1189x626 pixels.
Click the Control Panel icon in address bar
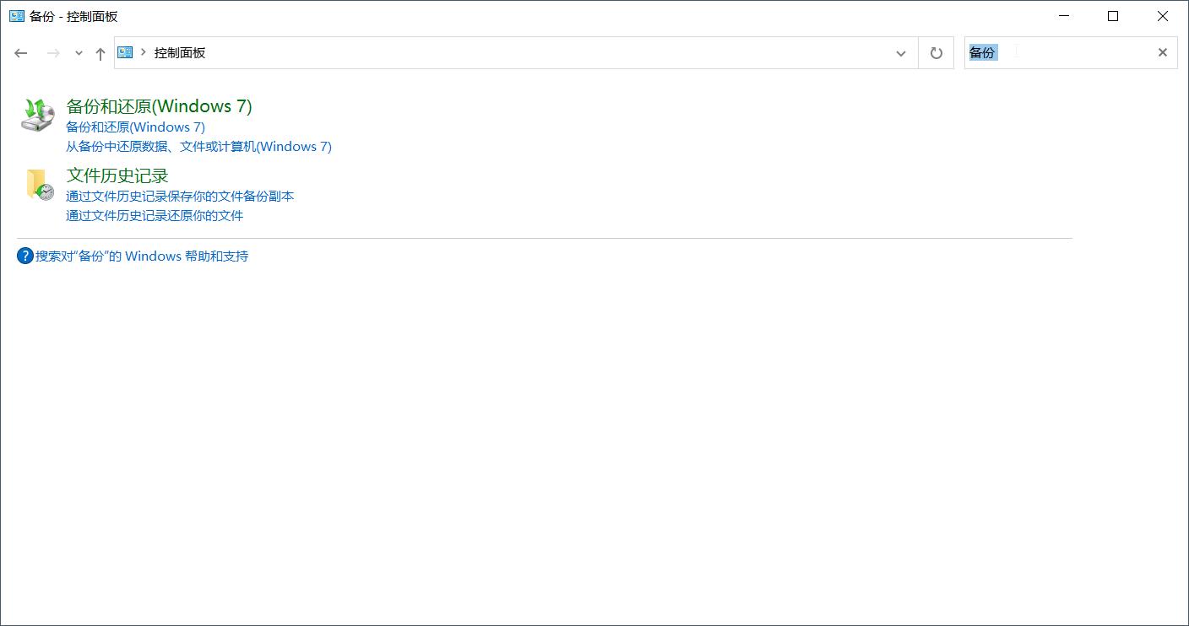click(126, 52)
